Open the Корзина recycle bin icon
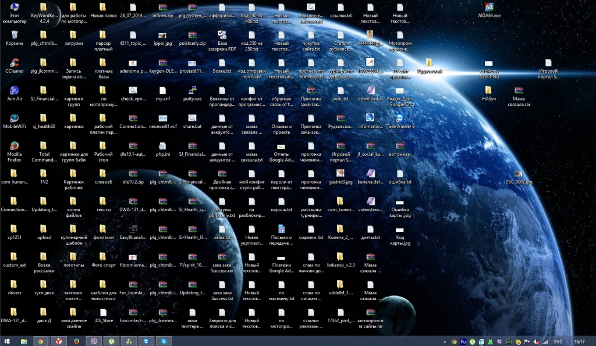The height and width of the screenshot is (346, 596). pyautogui.click(x=14, y=35)
